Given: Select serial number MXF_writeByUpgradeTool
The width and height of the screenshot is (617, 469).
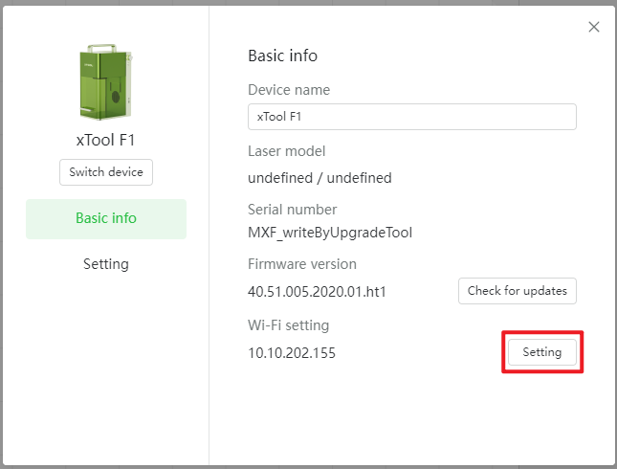Looking at the screenshot, I should (330, 233).
